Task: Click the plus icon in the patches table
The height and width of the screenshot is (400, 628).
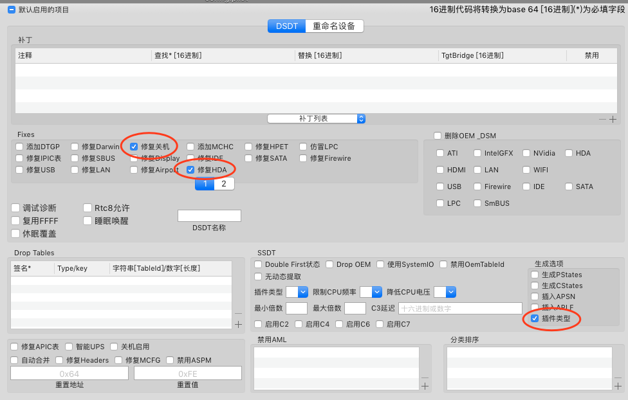Action: 613,120
